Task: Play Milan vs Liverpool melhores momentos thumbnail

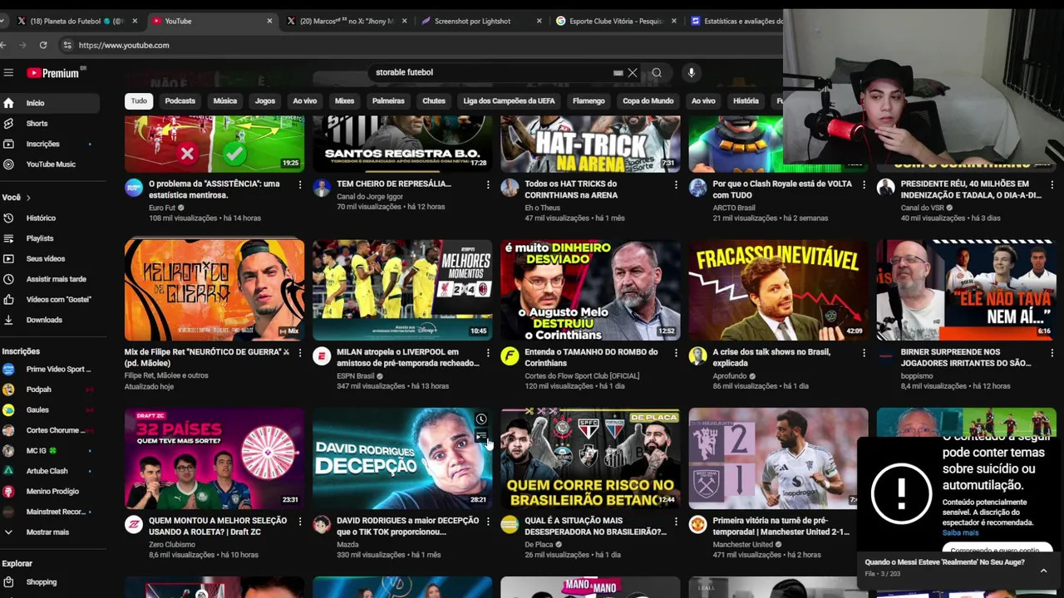Action: 402,290
